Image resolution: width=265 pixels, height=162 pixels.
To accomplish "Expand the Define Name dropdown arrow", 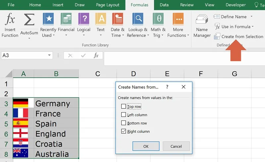I will pos(251,17).
